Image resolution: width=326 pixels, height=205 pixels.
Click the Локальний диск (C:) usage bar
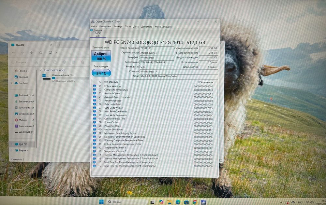pyautogui.click(x=70, y=78)
